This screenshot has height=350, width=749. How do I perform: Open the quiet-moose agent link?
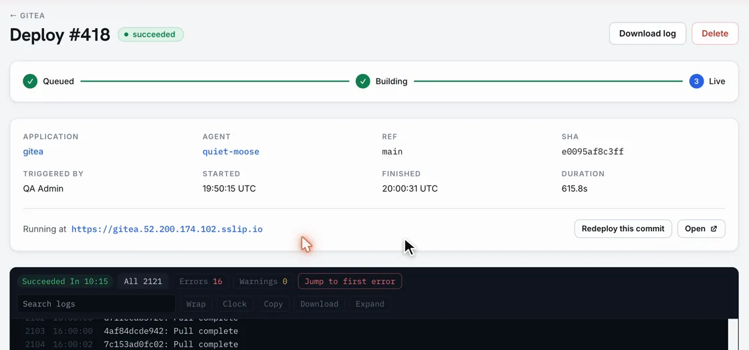(231, 152)
